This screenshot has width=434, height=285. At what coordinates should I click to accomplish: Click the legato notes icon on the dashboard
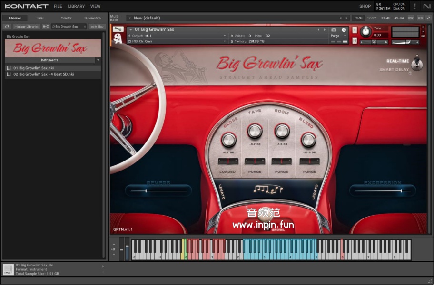(x=267, y=189)
